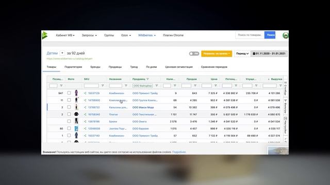Switch to the Тренд tab
Screen dimensions: 330x185
[x=134, y=67]
